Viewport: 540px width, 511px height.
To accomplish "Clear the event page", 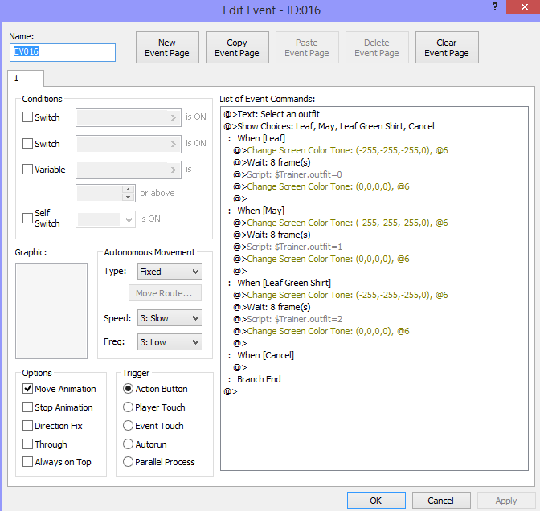I will (x=447, y=48).
